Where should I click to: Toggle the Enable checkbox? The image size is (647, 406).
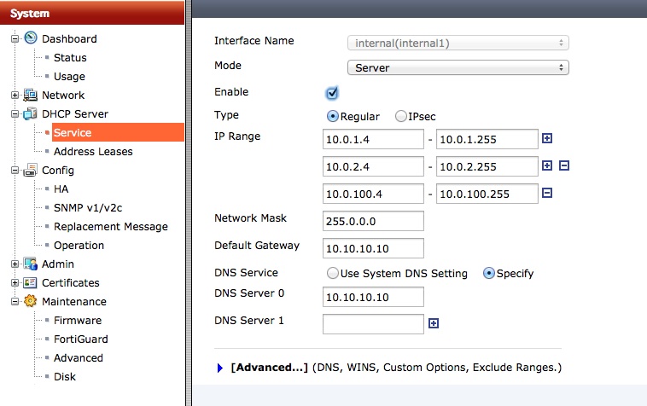(332, 93)
